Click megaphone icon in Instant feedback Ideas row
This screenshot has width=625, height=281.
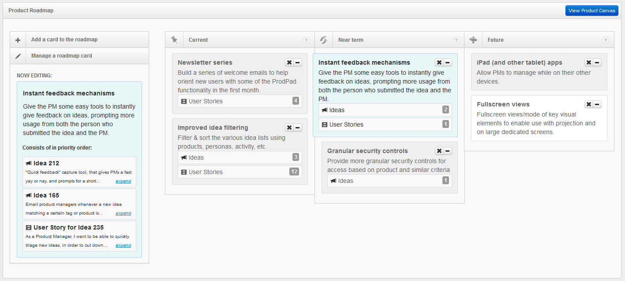(325, 110)
